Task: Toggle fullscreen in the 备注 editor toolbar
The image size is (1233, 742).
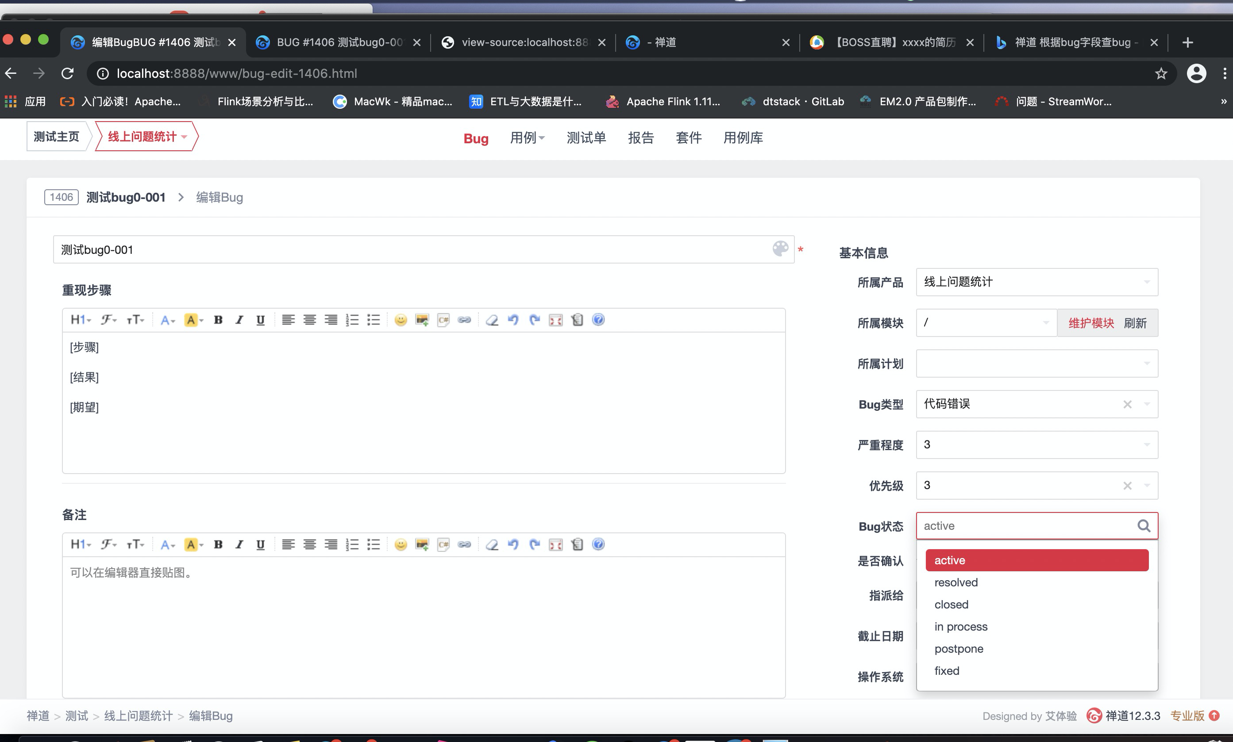Action: point(555,544)
